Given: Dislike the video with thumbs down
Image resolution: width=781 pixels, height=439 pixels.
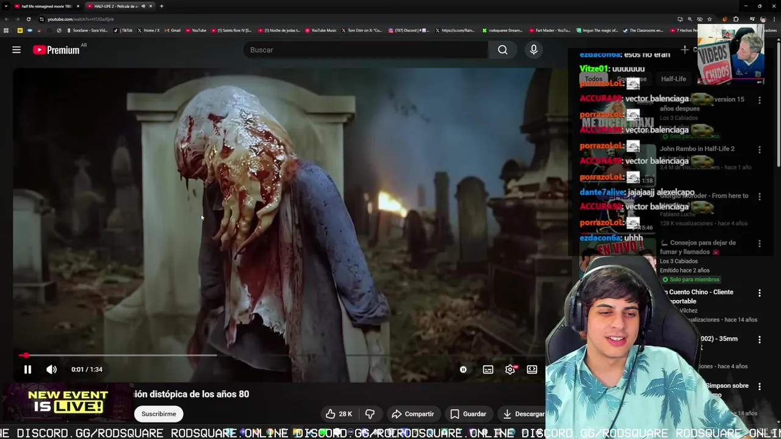Looking at the screenshot, I should pyautogui.click(x=370, y=414).
